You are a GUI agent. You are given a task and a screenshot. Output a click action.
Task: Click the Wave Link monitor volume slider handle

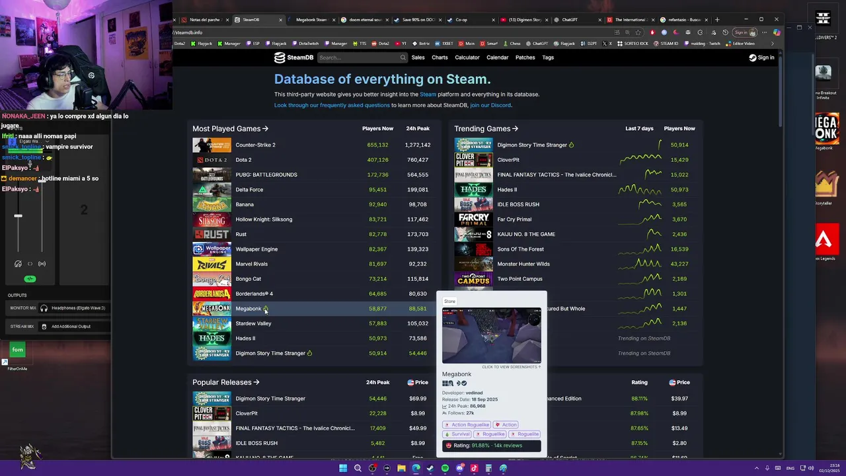point(18,216)
